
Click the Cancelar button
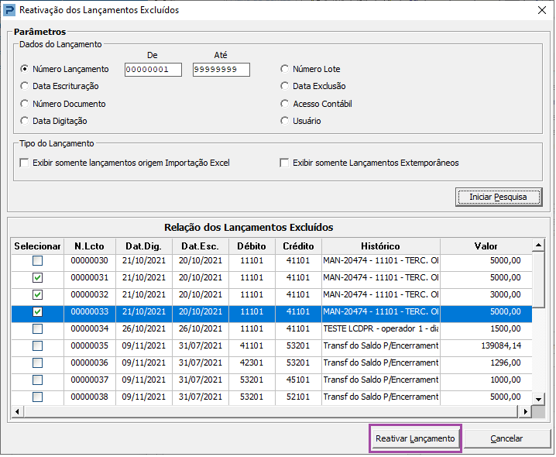[506, 439]
